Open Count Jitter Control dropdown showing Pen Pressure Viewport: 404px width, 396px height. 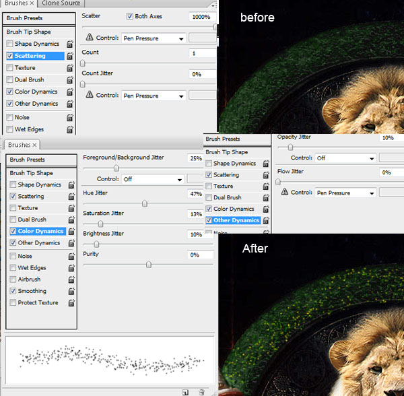click(154, 96)
